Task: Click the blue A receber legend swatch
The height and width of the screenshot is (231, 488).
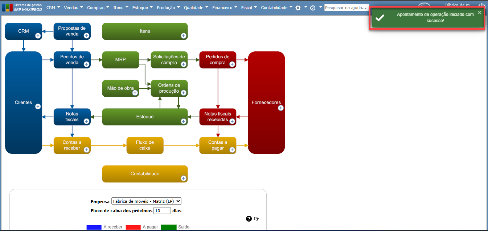Action: [94, 227]
